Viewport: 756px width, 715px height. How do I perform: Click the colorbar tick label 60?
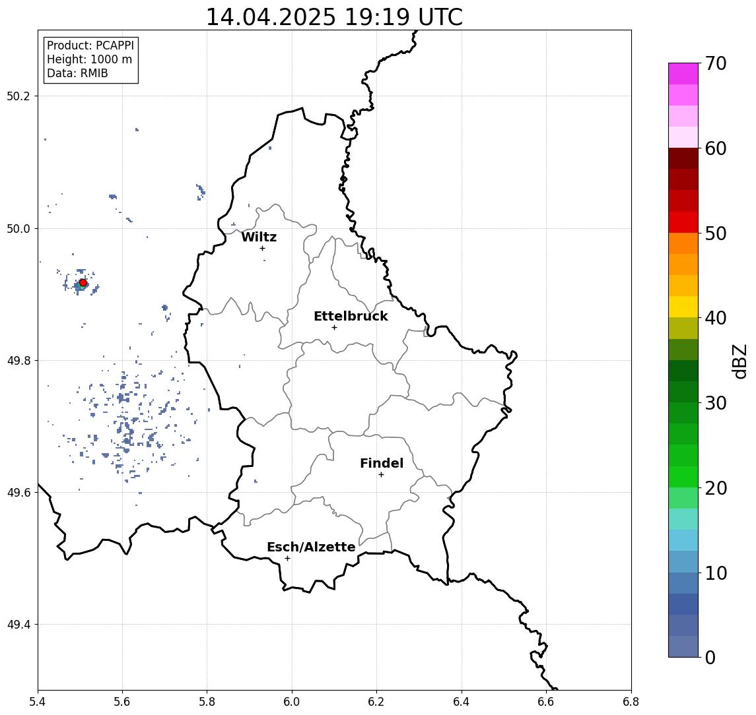(x=716, y=148)
